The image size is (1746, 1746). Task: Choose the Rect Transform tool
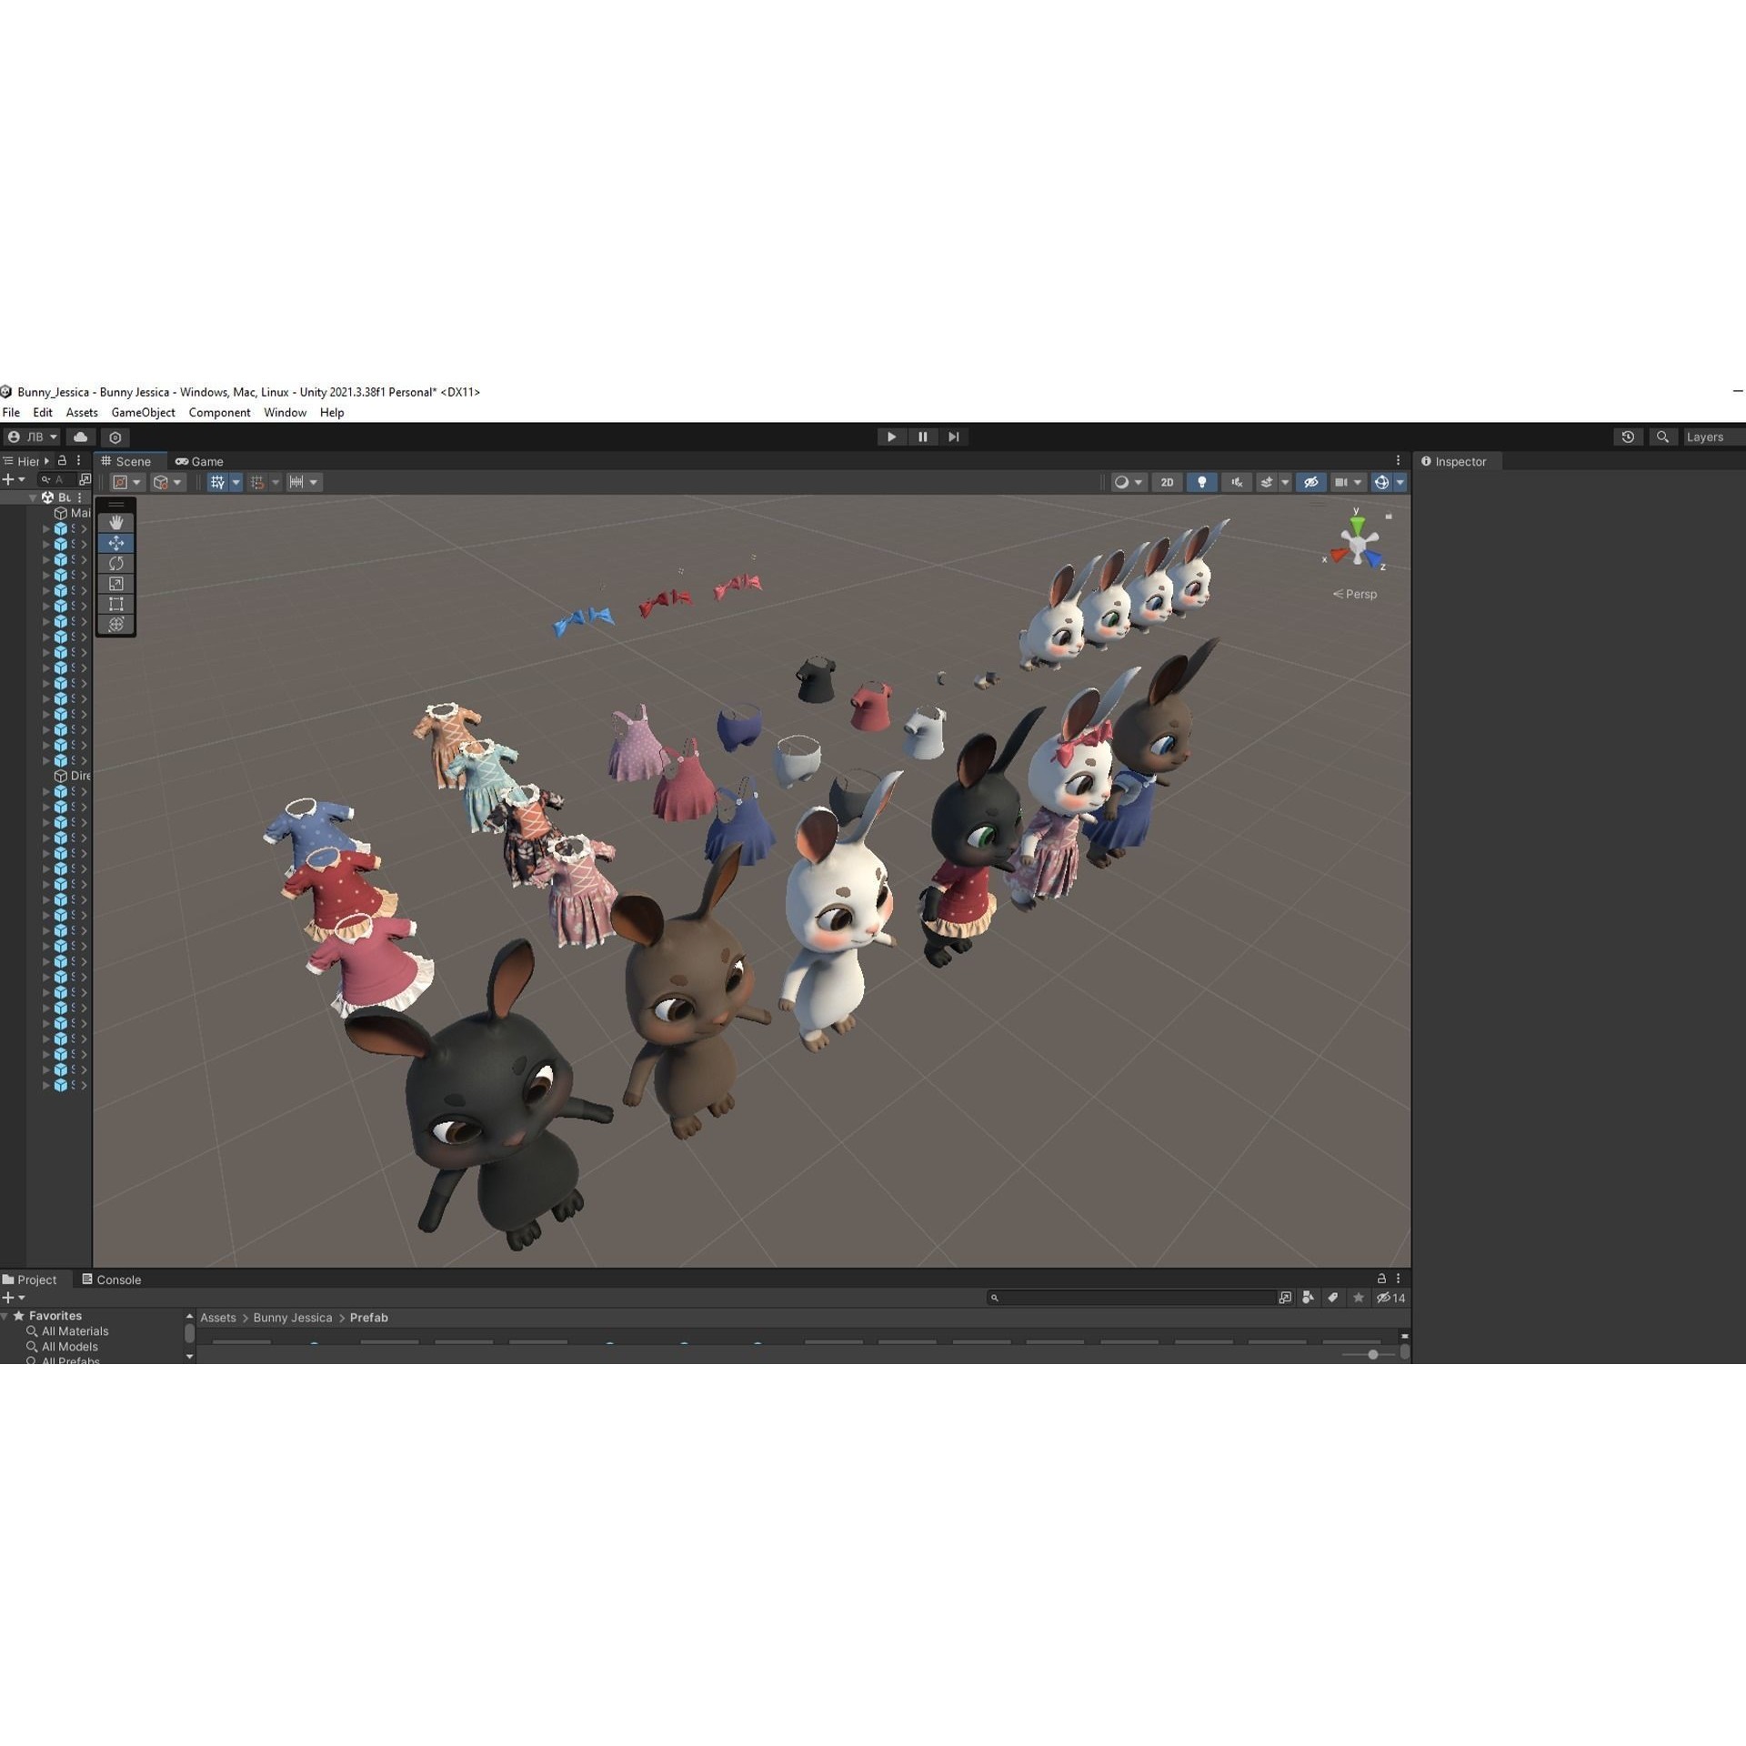[x=116, y=604]
